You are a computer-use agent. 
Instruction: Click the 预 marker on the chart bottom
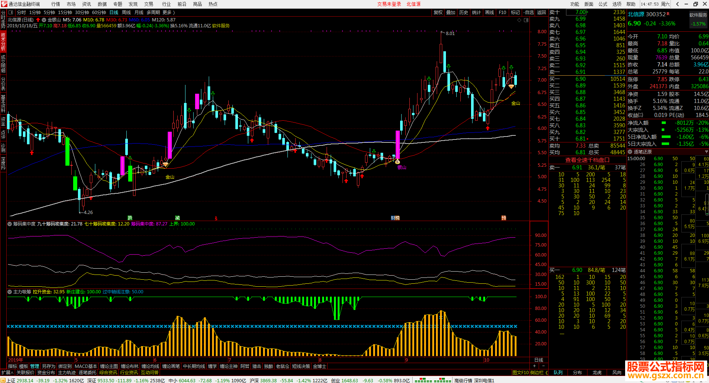tap(504, 218)
